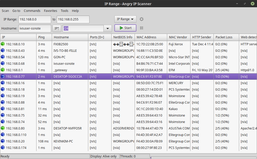Viewport: 257px width, 159px height.
Task: Open the Commands menu
Action: (x=32, y=11)
